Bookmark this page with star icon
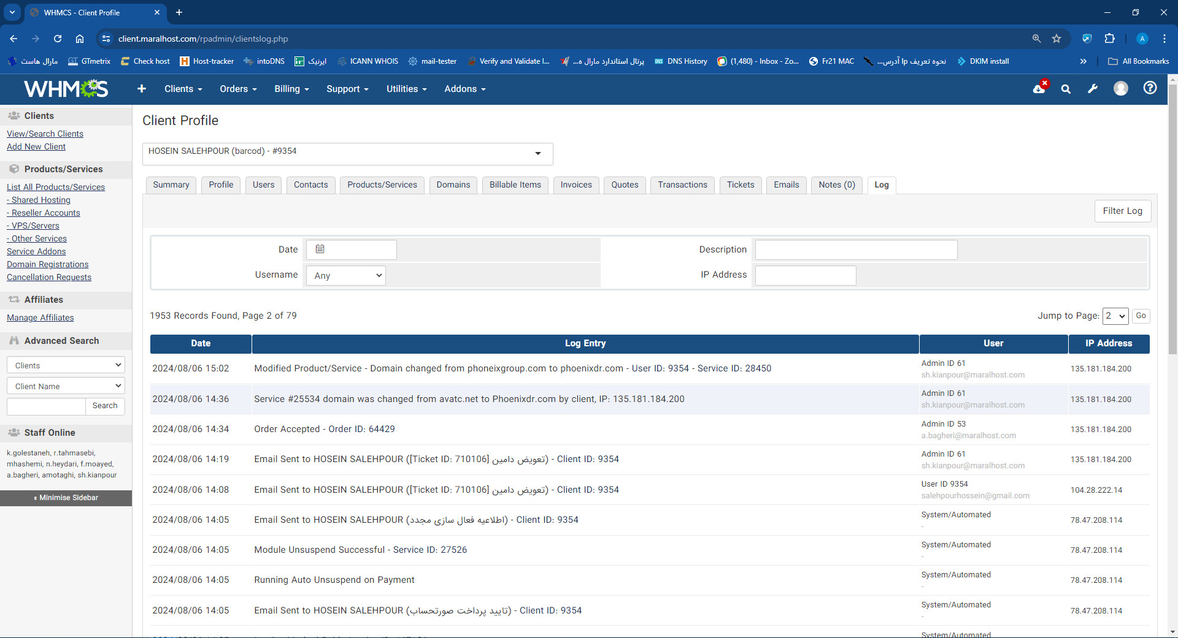 [1057, 39]
